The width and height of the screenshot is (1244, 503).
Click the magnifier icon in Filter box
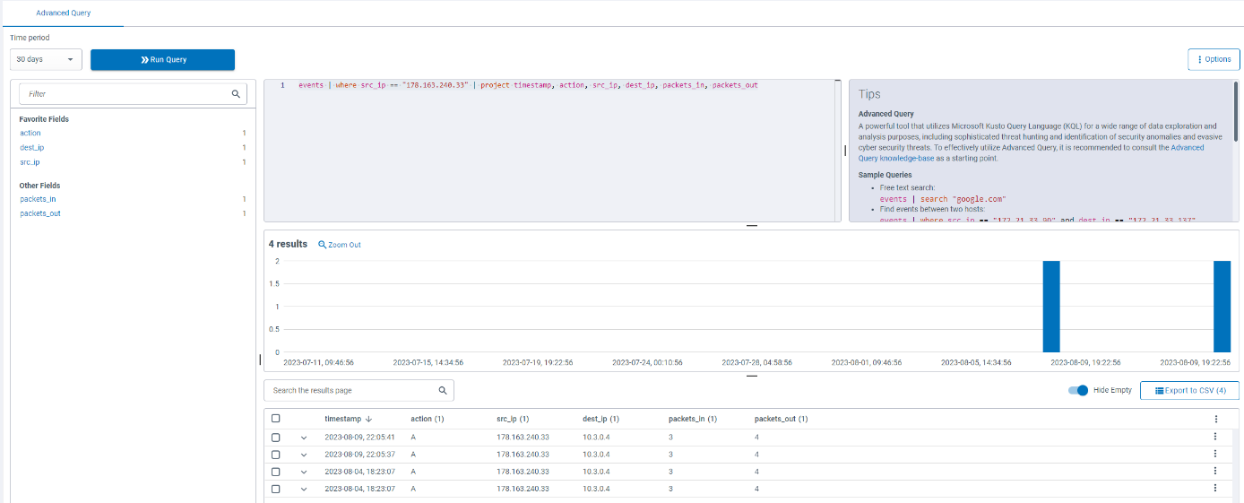[236, 93]
